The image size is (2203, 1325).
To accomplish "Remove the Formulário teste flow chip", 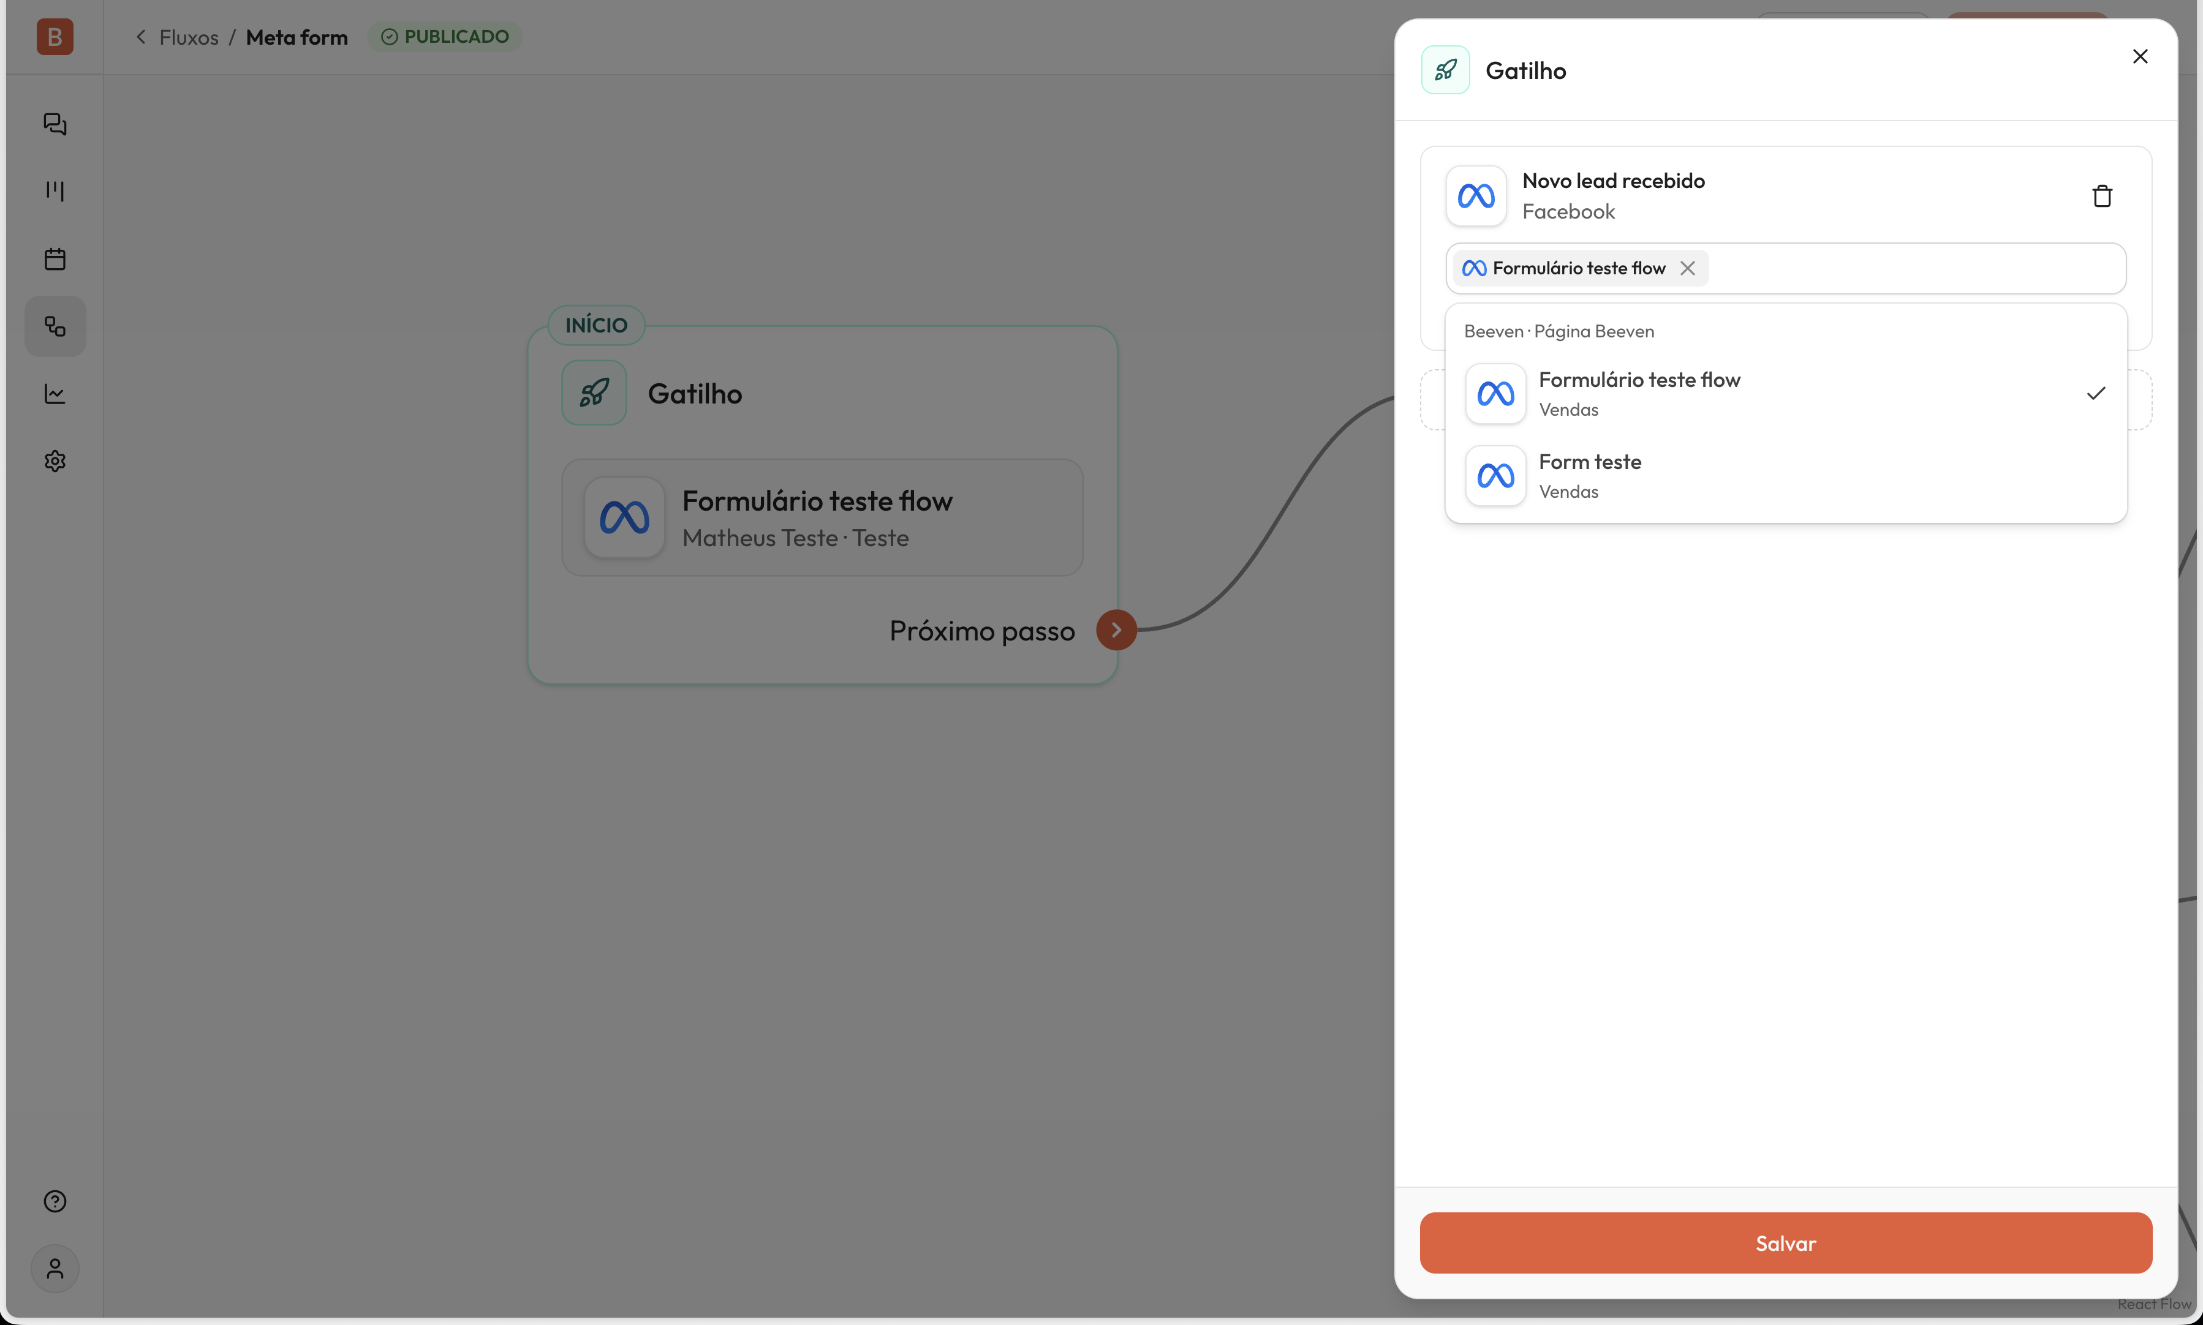I will pos(1688,269).
